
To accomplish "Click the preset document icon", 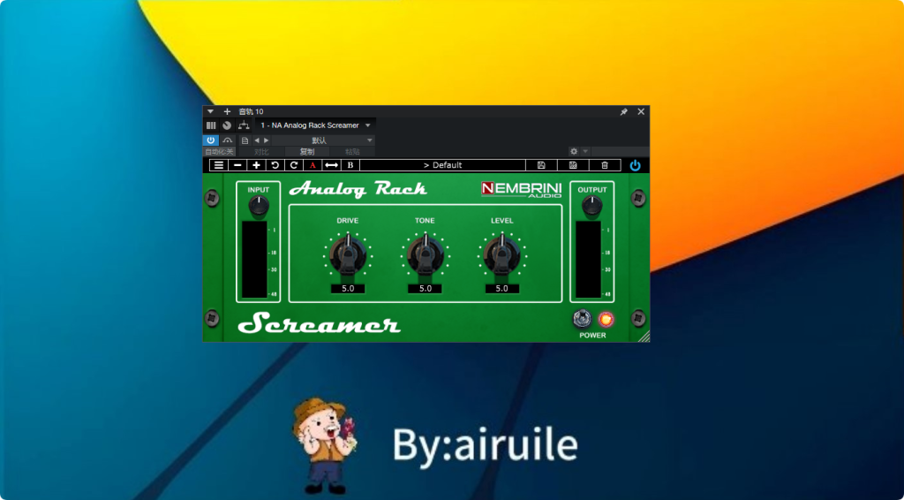I will point(245,140).
